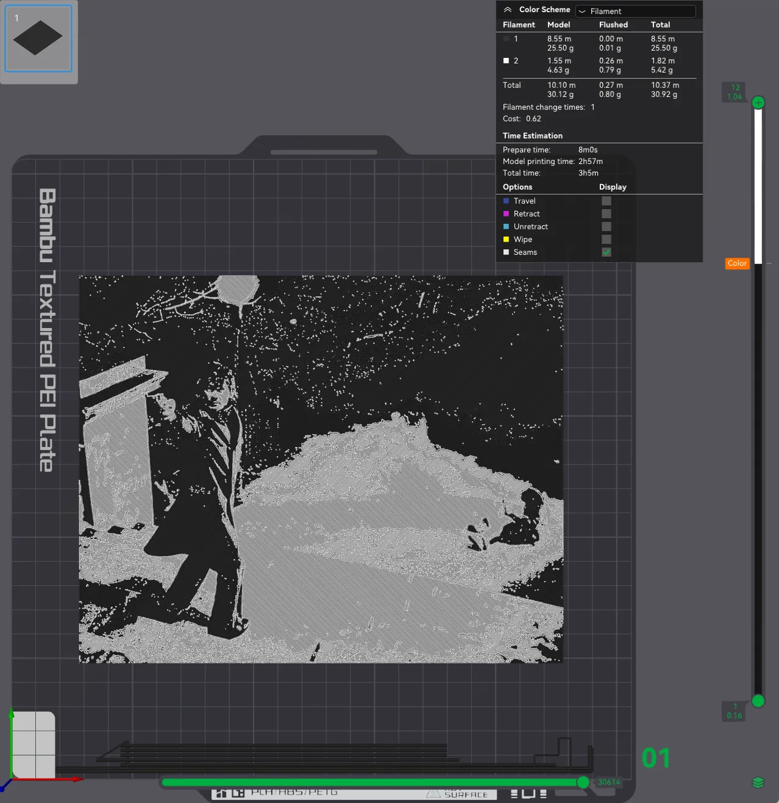Uncheck the Seams display checkbox
This screenshot has width=779, height=803.
coord(606,252)
